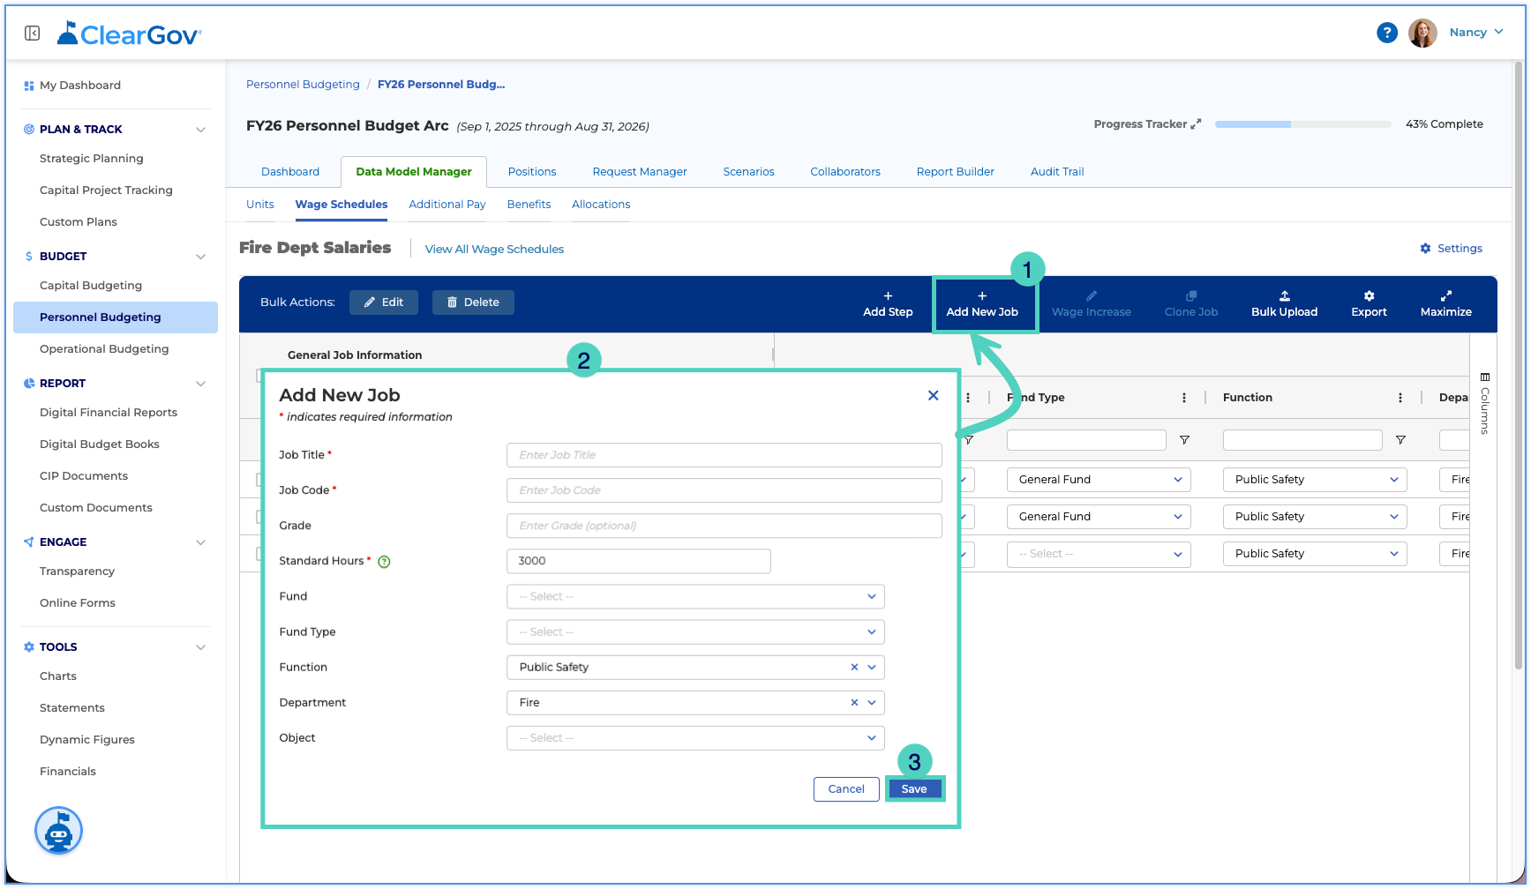1531x889 pixels.
Task: Clear the Department Fire selection
Action: pyautogui.click(x=854, y=703)
